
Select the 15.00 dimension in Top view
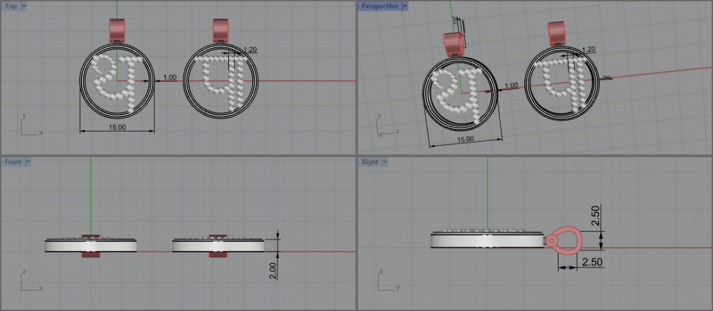coord(117,127)
